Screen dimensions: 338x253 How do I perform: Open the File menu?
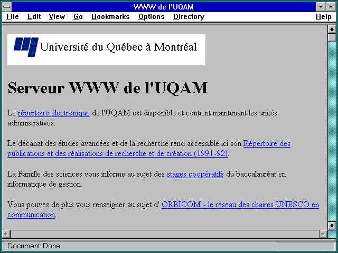[x=13, y=17]
